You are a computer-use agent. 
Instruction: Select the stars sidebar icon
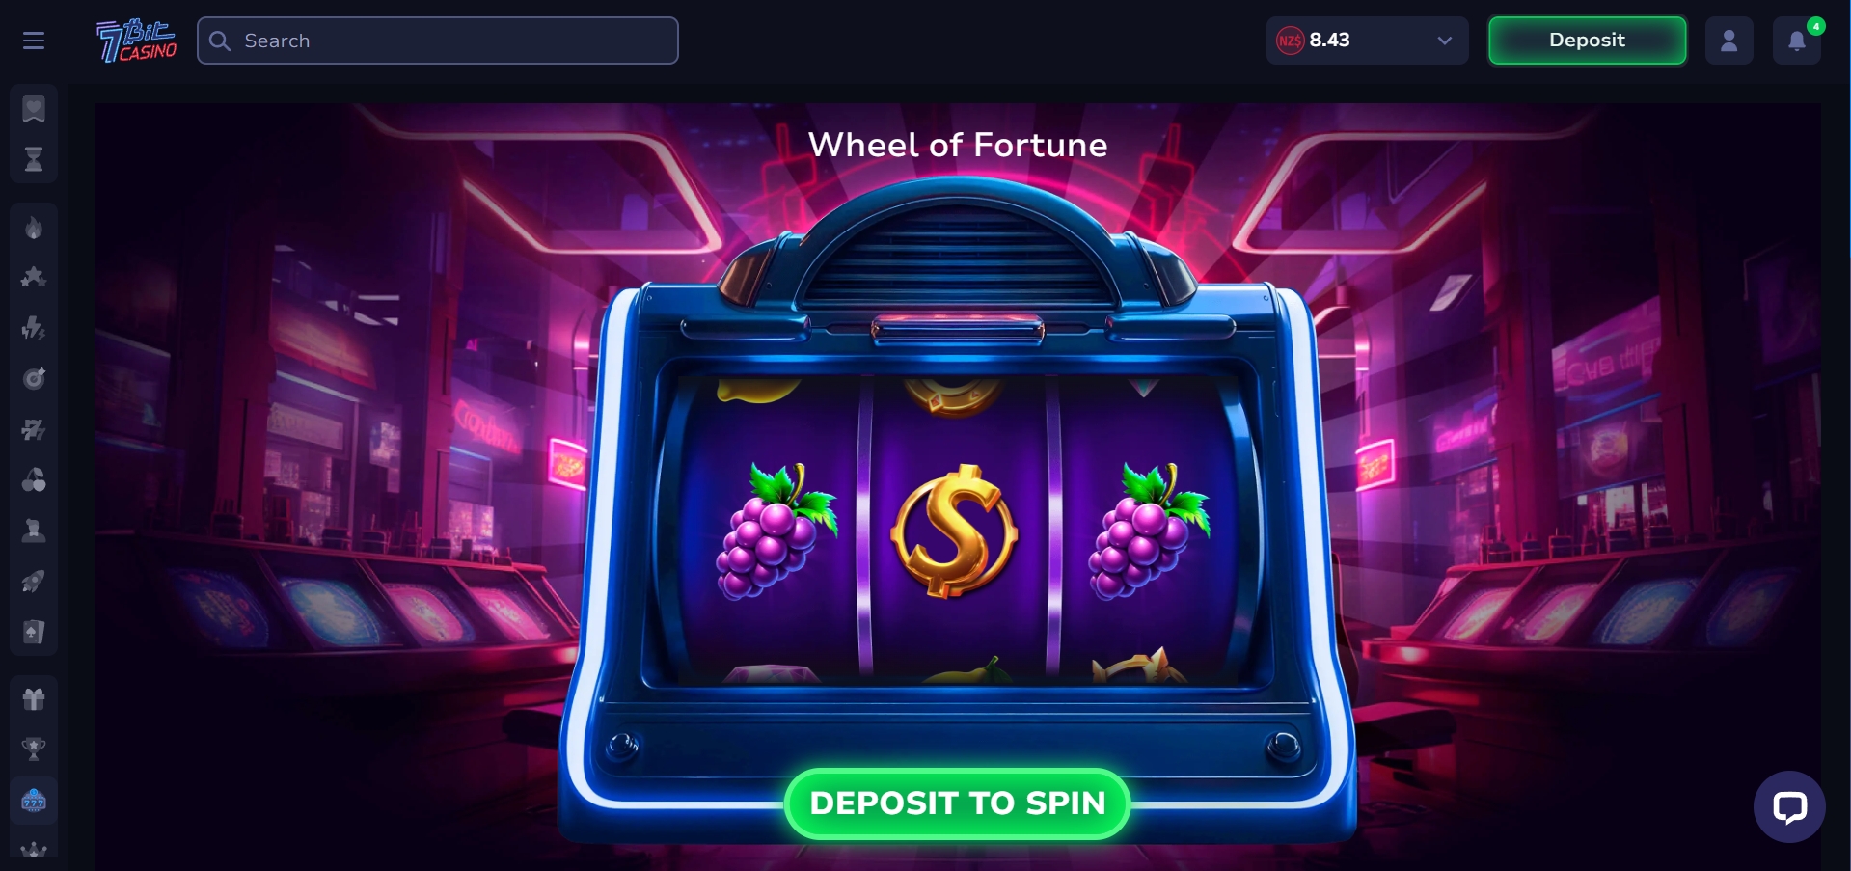click(x=34, y=278)
